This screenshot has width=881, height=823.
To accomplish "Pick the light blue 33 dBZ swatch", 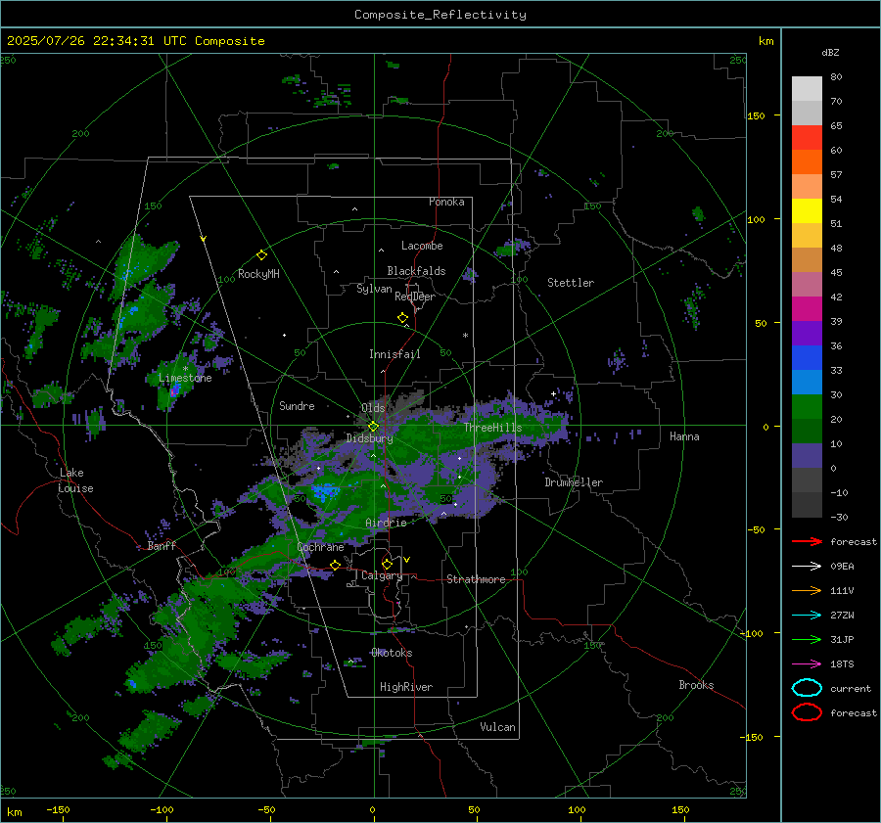I will click(x=807, y=382).
